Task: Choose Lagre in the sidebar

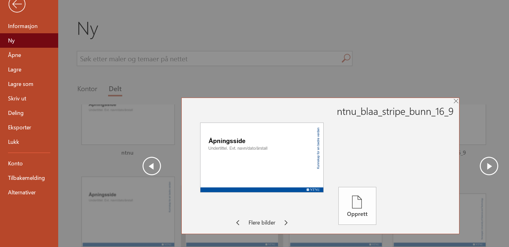Action: click(x=29, y=70)
